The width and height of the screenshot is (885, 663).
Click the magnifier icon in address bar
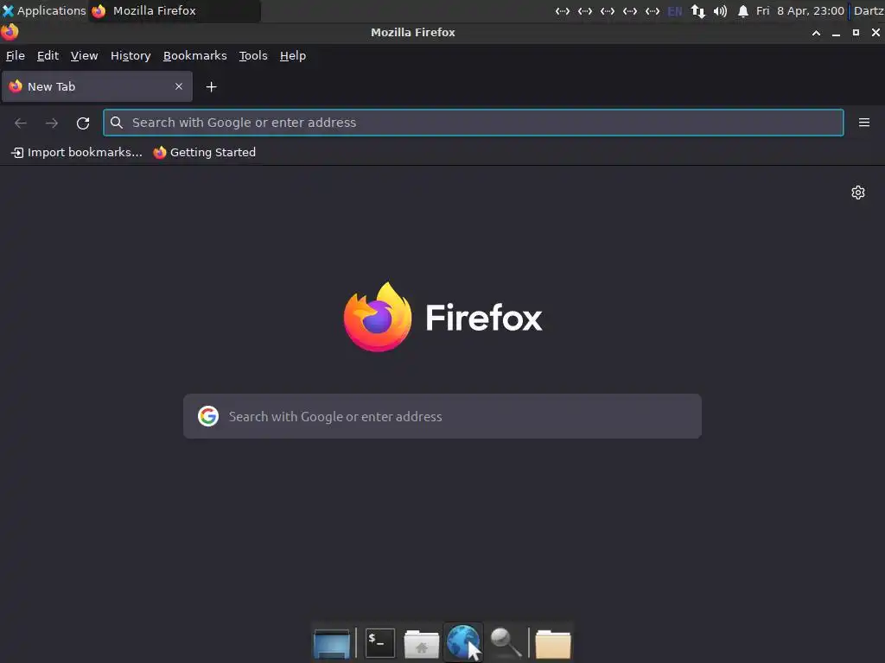tap(117, 123)
